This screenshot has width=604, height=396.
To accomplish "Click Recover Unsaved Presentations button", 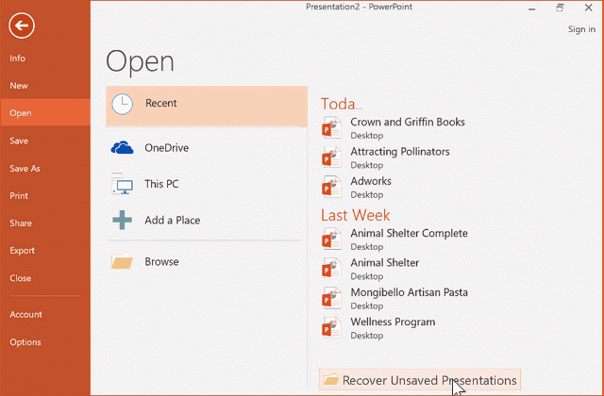I will coord(420,380).
